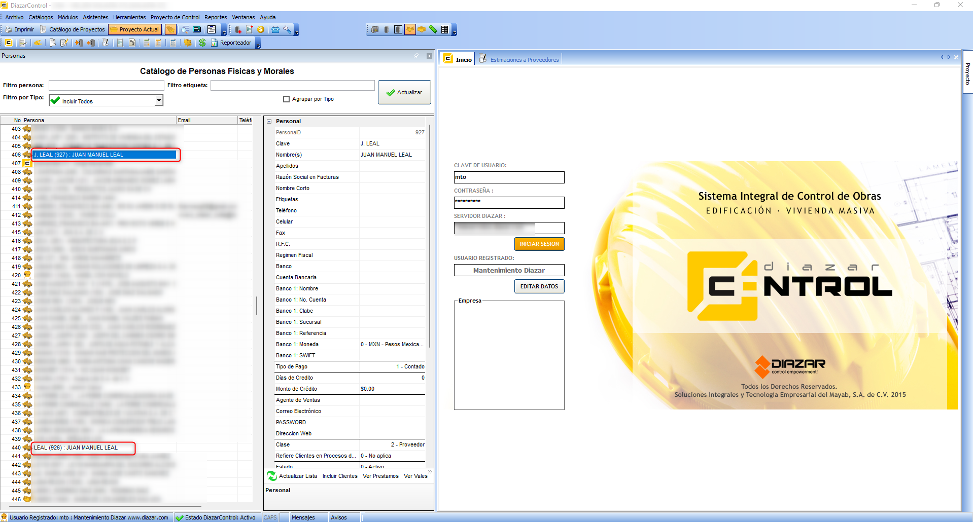Collapse the Personal property group
The height and width of the screenshot is (522, 973).
[x=269, y=121]
